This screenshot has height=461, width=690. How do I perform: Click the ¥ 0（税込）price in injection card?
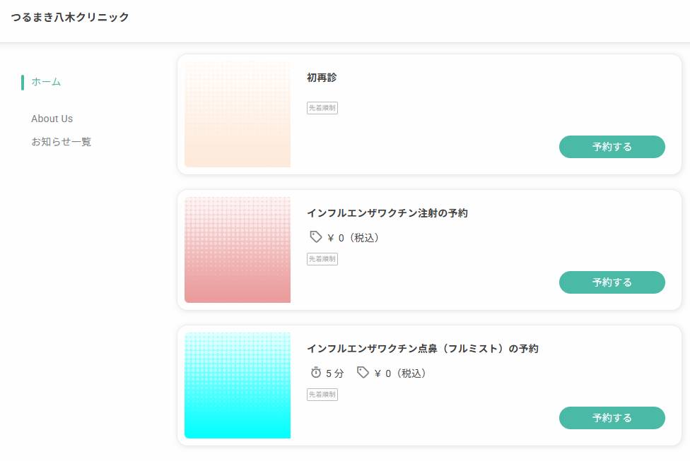click(353, 238)
